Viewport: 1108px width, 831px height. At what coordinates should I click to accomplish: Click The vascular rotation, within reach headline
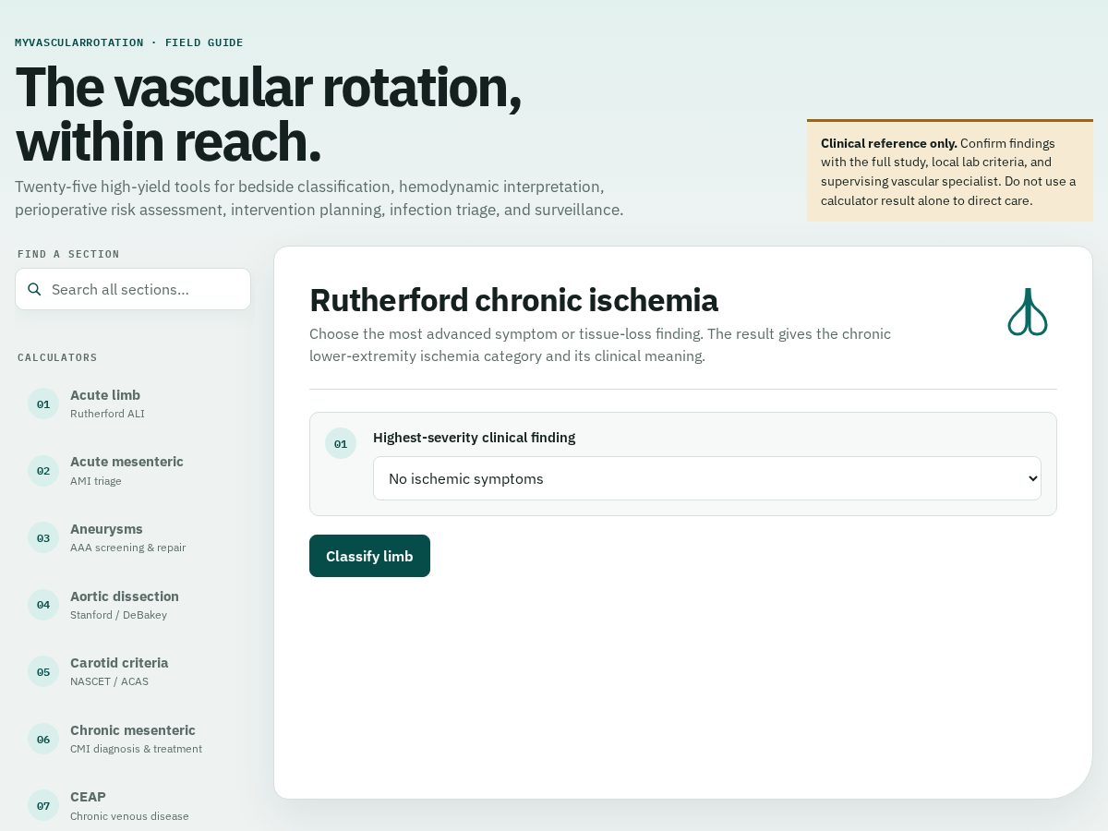(268, 114)
